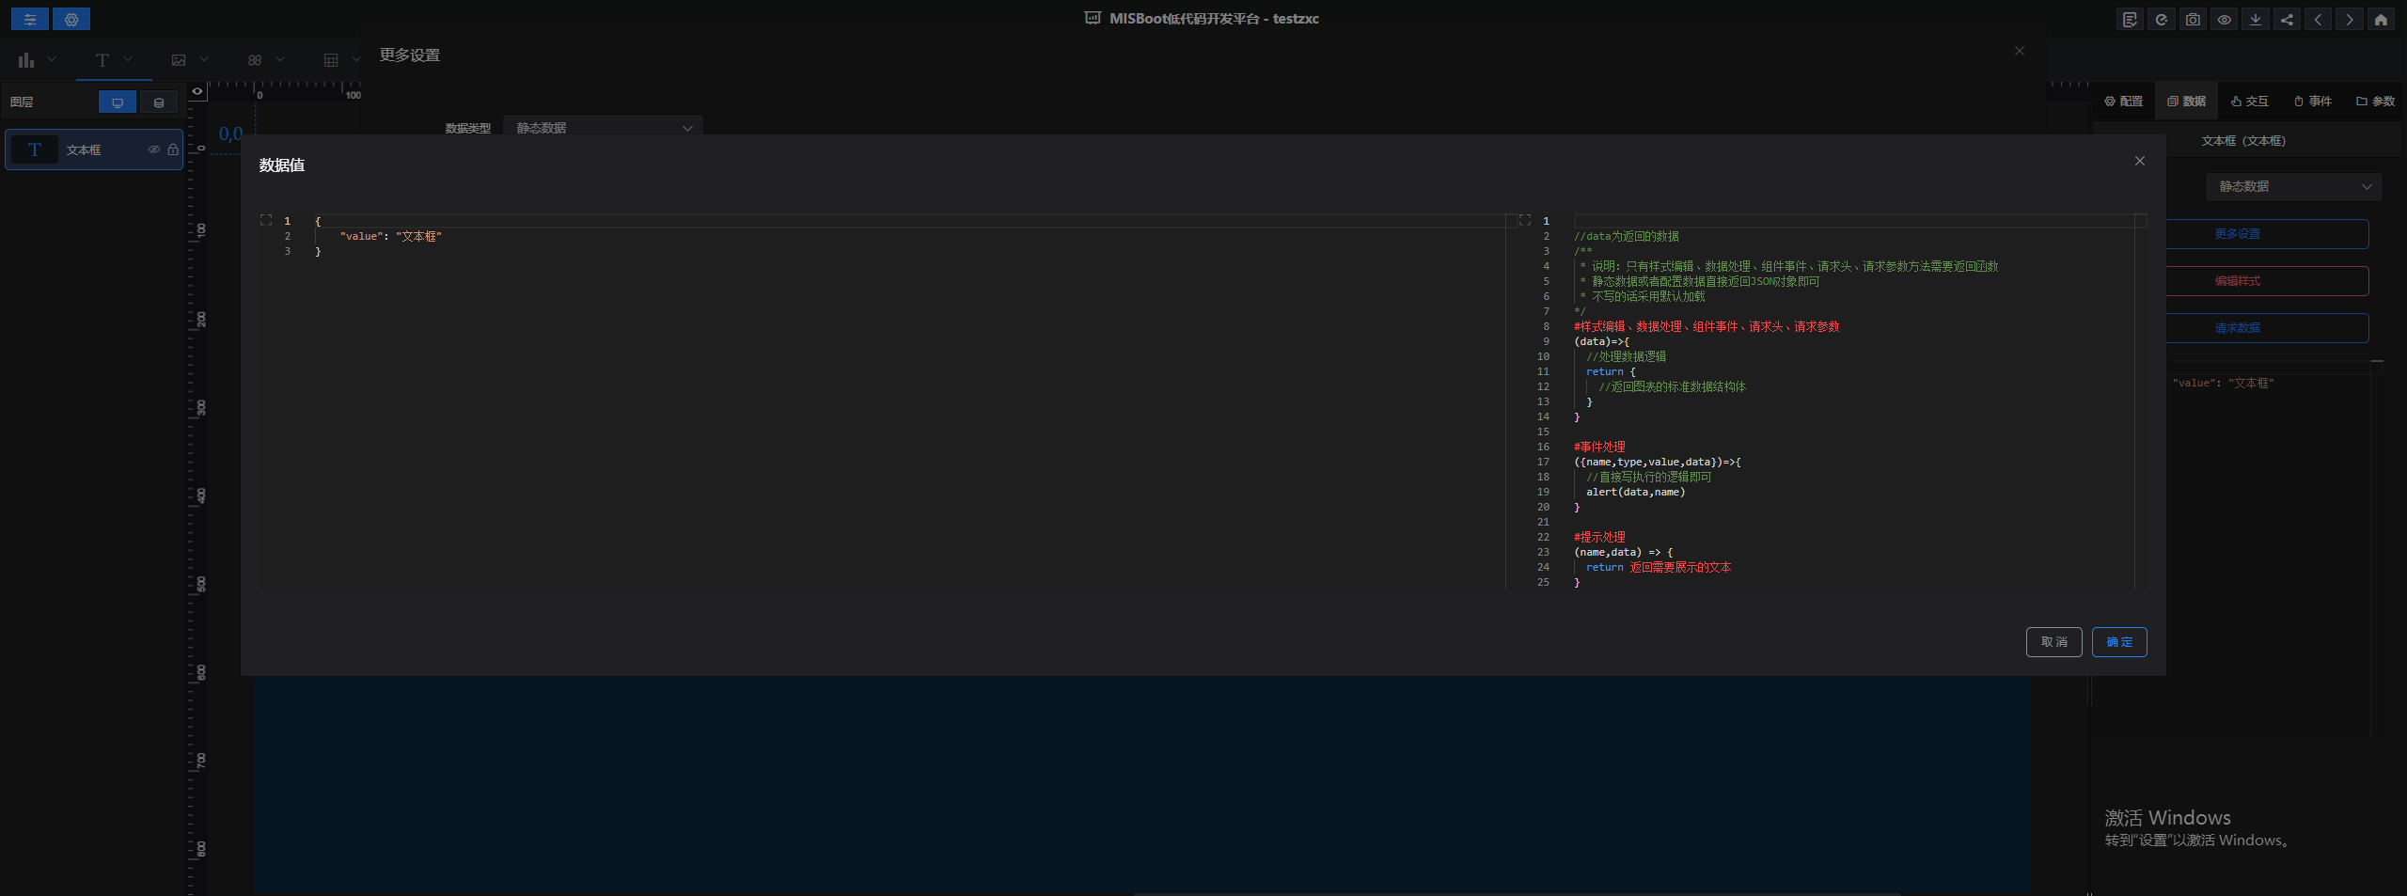
Task: Click the #事件处理 line in code editor
Action: pos(1599,447)
